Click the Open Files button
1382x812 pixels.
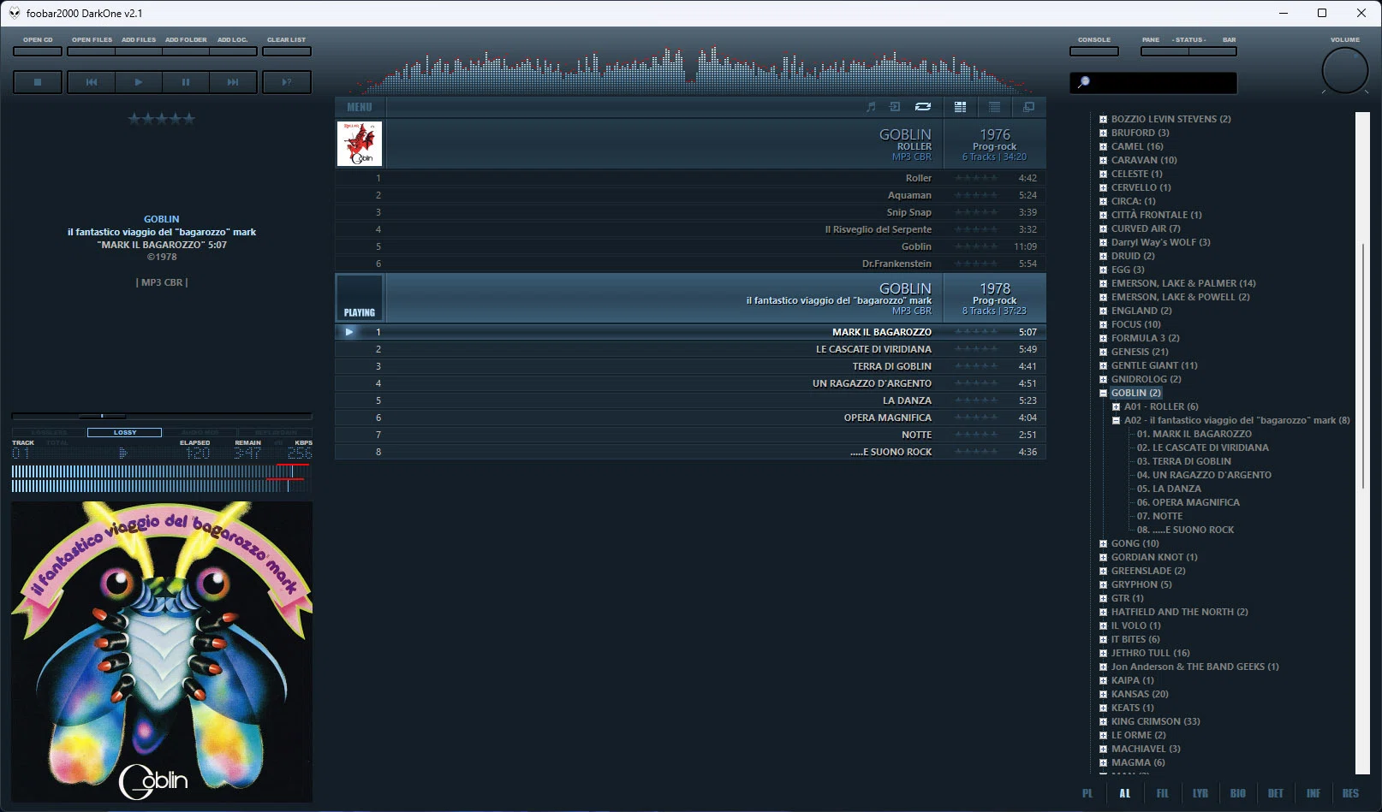tap(92, 51)
